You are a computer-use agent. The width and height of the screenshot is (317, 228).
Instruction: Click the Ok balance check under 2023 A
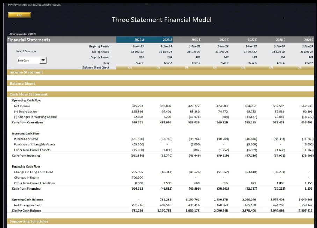[x=130, y=67]
